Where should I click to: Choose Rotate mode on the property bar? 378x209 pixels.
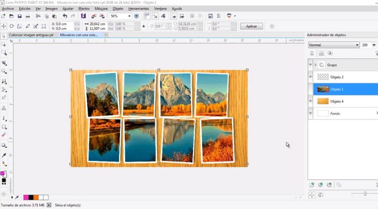(12, 26)
